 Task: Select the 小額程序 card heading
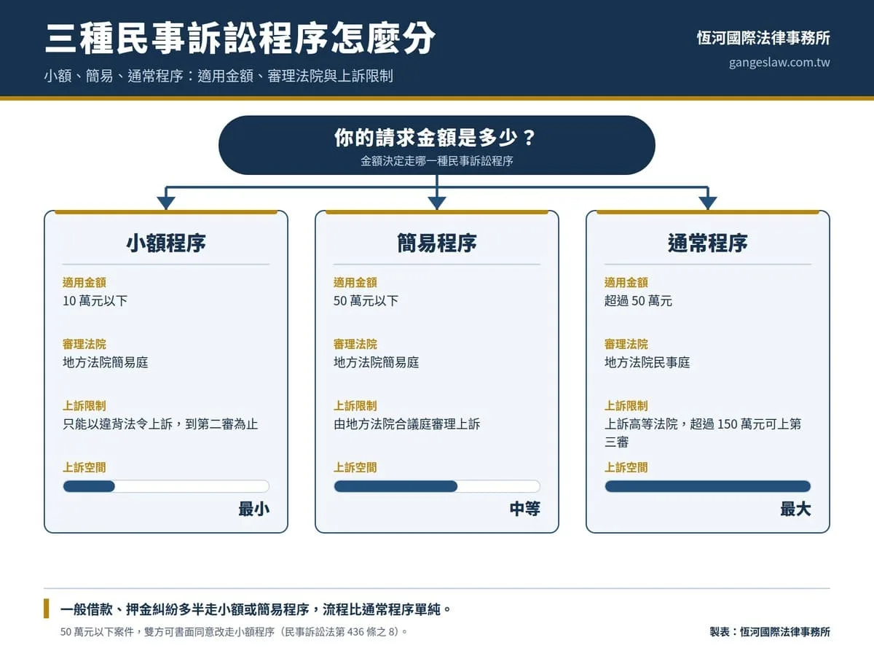[166, 243]
